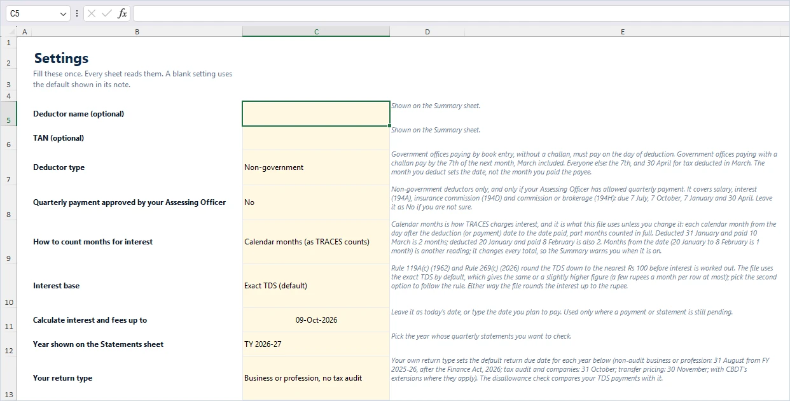Click the Settings title cell
The height and width of the screenshot is (401, 790).
61,59
